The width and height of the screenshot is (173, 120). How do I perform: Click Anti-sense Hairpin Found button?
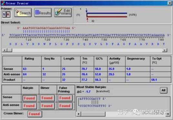[x=30, y=106]
